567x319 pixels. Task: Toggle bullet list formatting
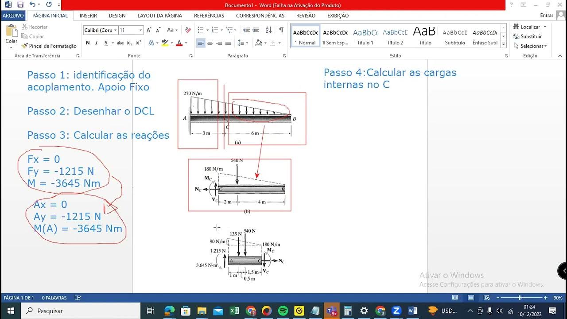pos(201,30)
